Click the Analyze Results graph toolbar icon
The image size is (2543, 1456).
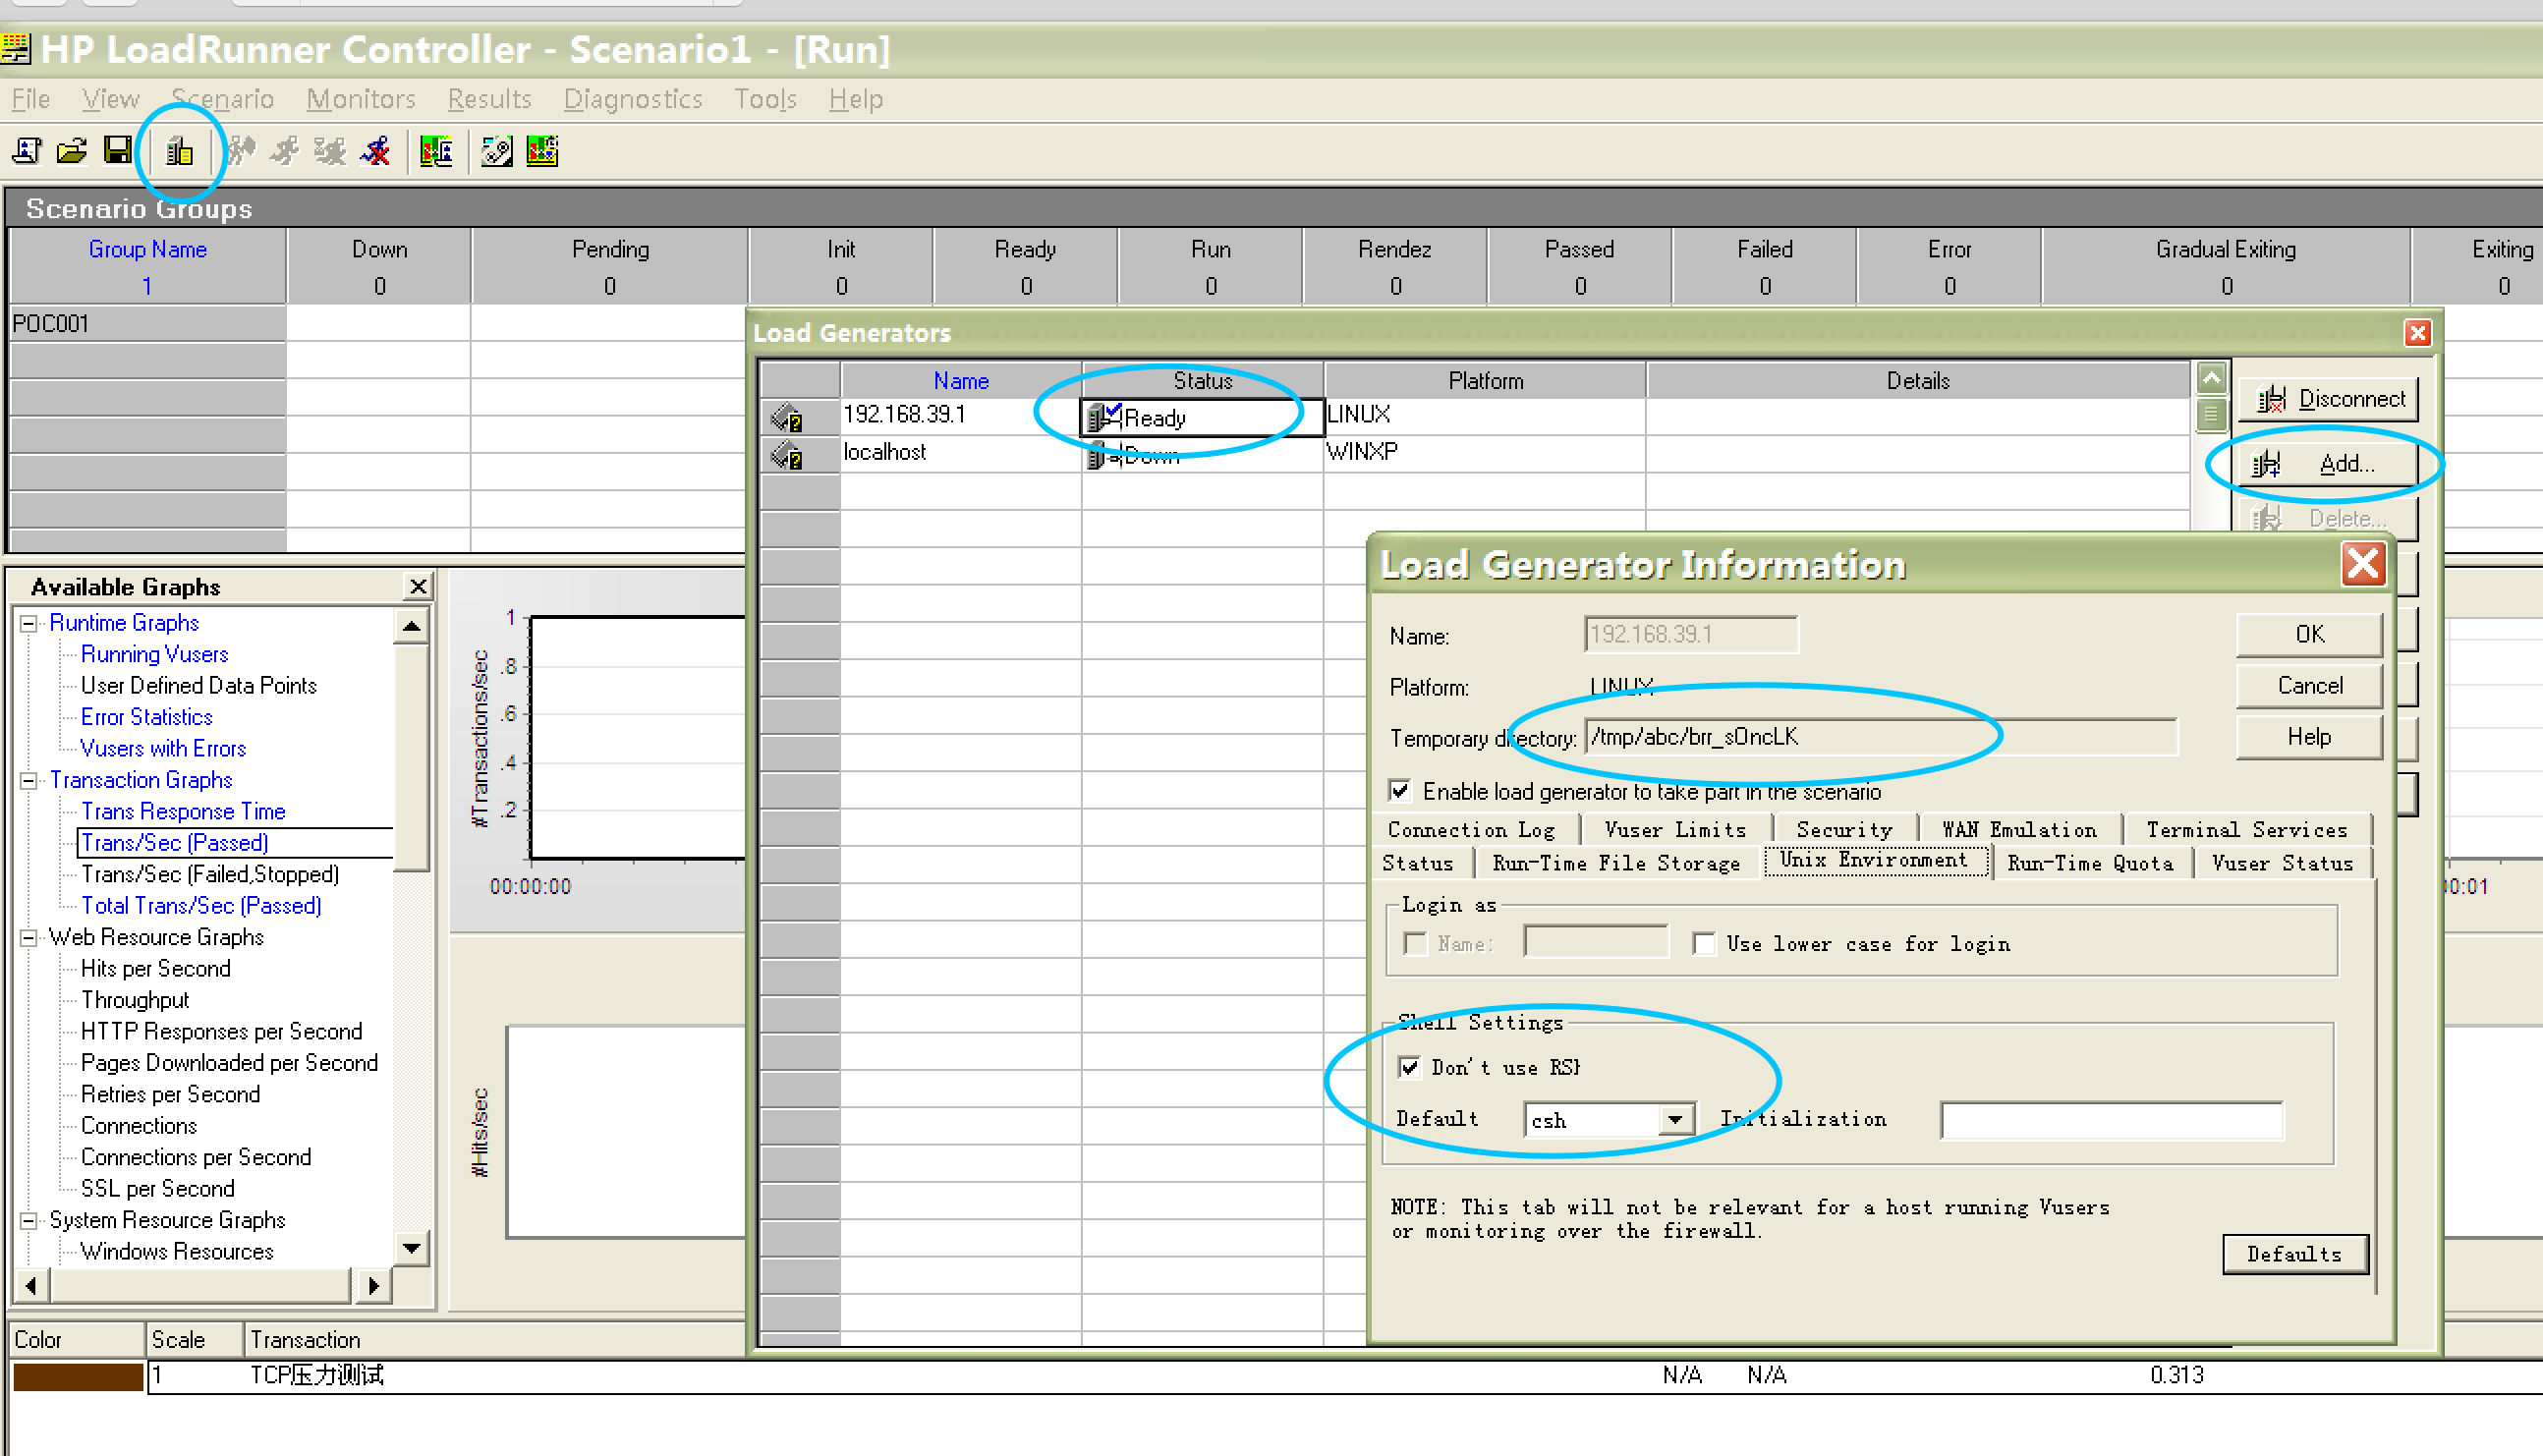(436, 151)
